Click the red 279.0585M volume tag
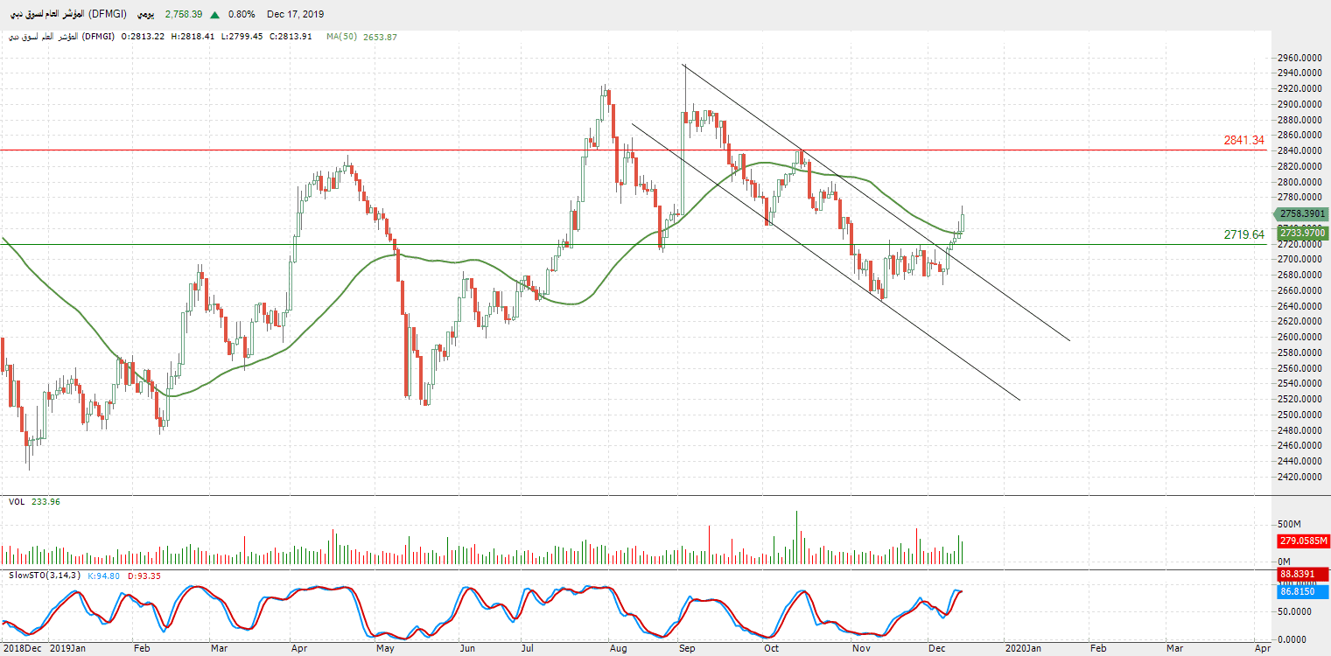The width and height of the screenshot is (1331, 656). pyautogui.click(x=1302, y=541)
